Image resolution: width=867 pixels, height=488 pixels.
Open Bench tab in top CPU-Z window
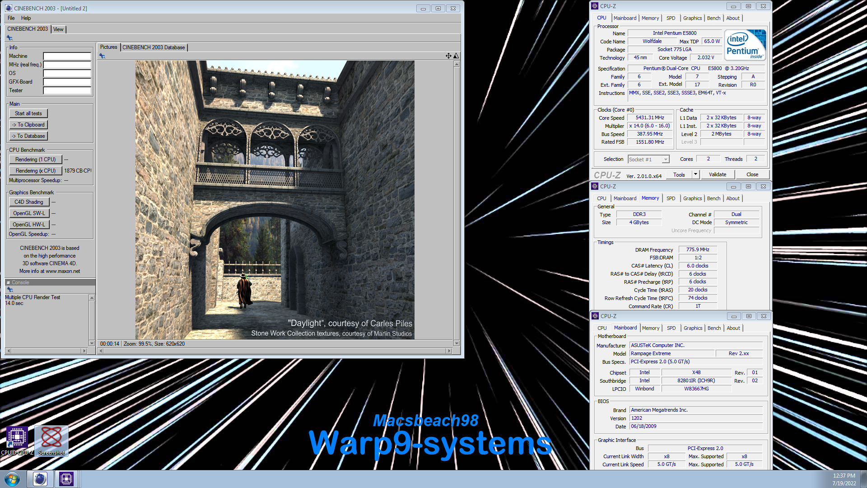[713, 18]
